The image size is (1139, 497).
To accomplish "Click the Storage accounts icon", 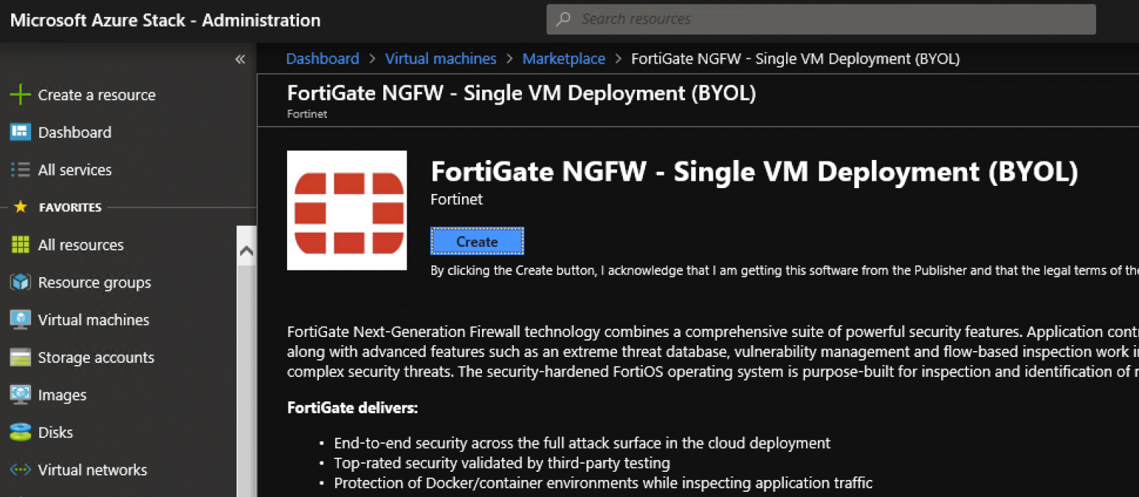I will click(21, 357).
